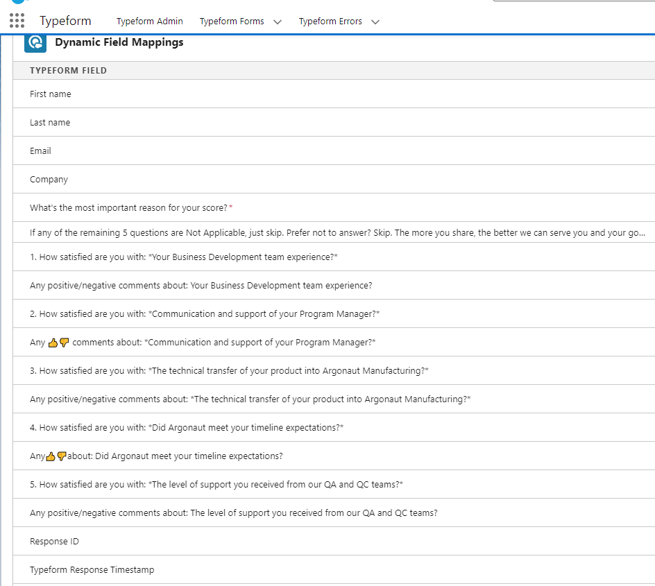Screen dimensions: 655x586
Task: Expand the Typeform Errors dropdown chevron
Action: point(375,21)
